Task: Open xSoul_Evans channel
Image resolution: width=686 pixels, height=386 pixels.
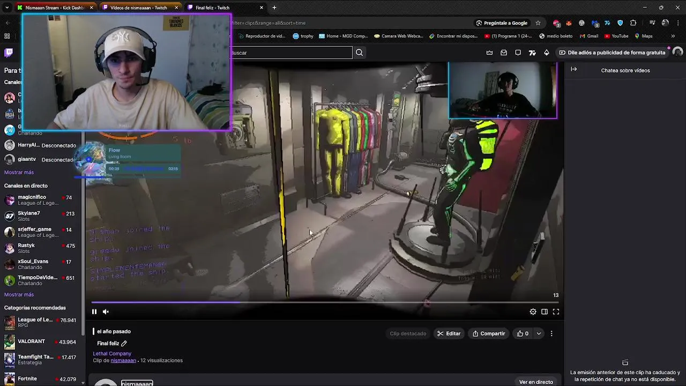Action: tap(41, 264)
